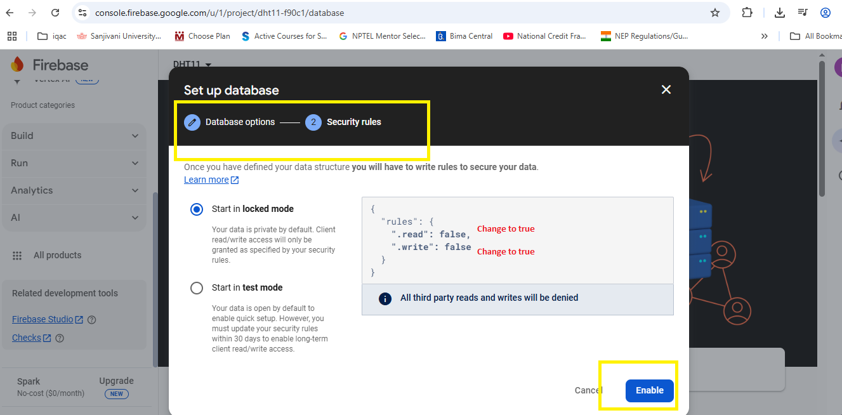Click the Database options step label
The height and width of the screenshot is (415, 842).
point(240,122)
